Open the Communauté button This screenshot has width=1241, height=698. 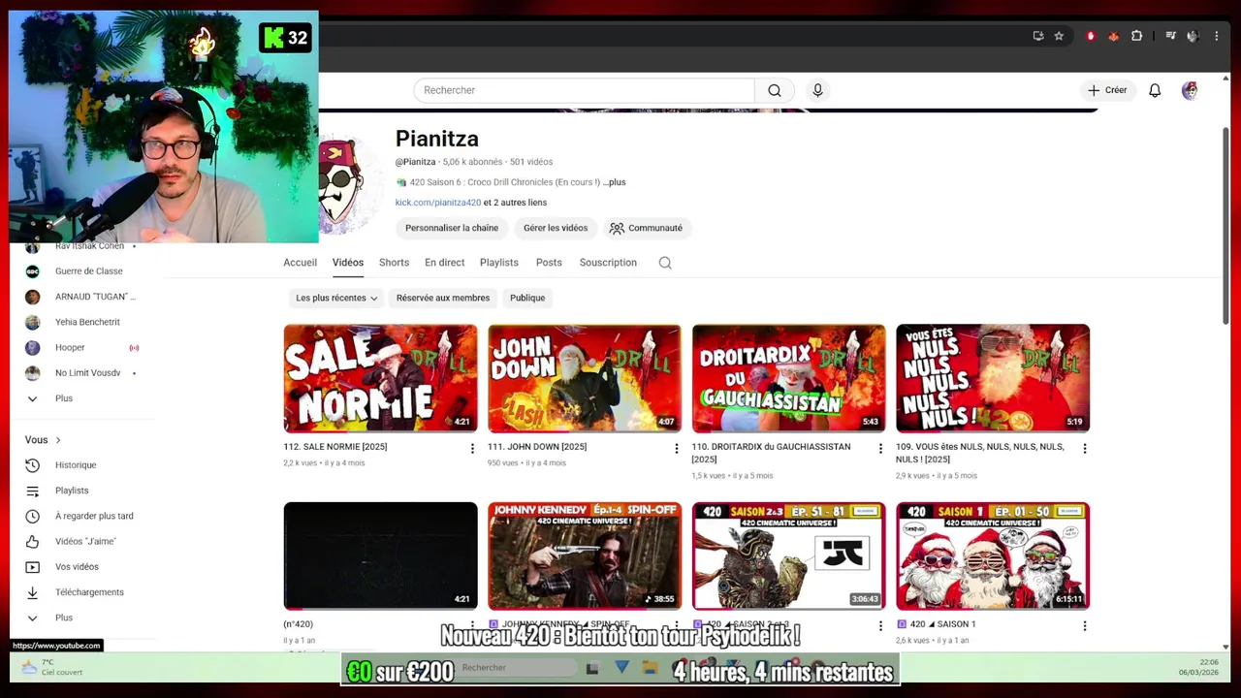pyautogui.click(x=646, y=228)
